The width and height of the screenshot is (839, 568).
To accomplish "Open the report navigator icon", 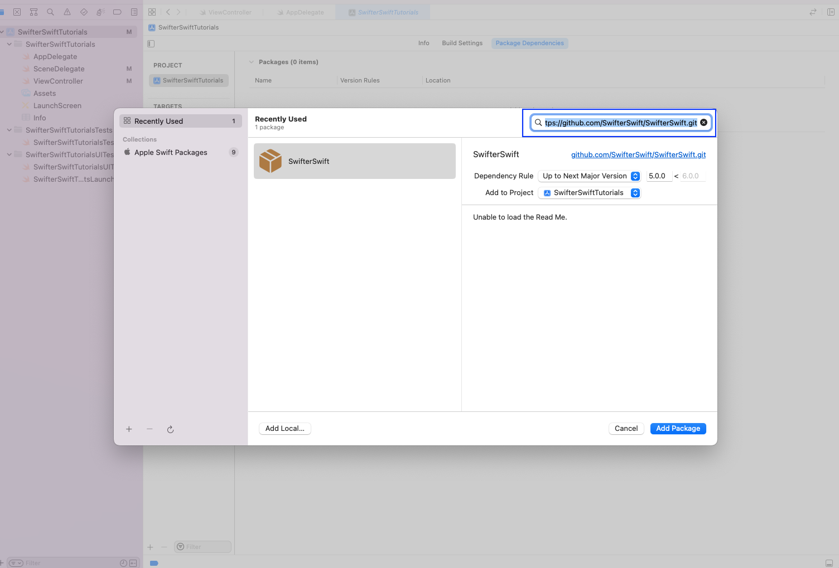I will click(x=134, y=12).
